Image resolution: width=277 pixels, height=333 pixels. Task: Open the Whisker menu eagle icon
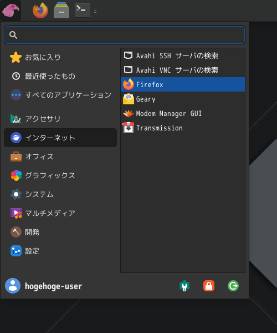(x=11, y=10)
